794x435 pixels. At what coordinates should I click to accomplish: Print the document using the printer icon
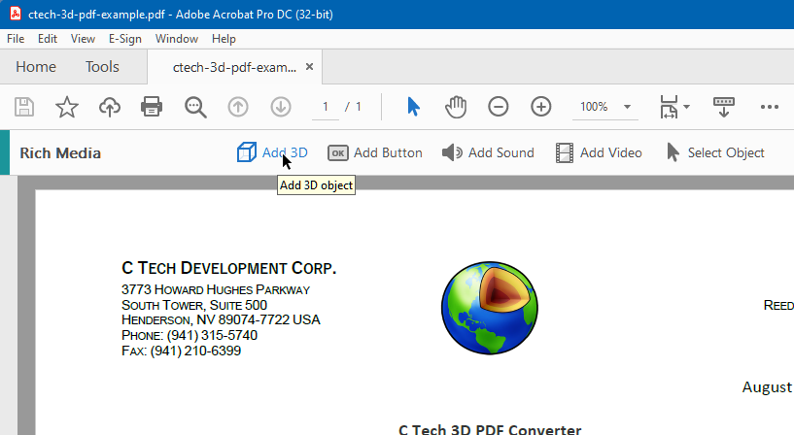click(x=152, y=107)
